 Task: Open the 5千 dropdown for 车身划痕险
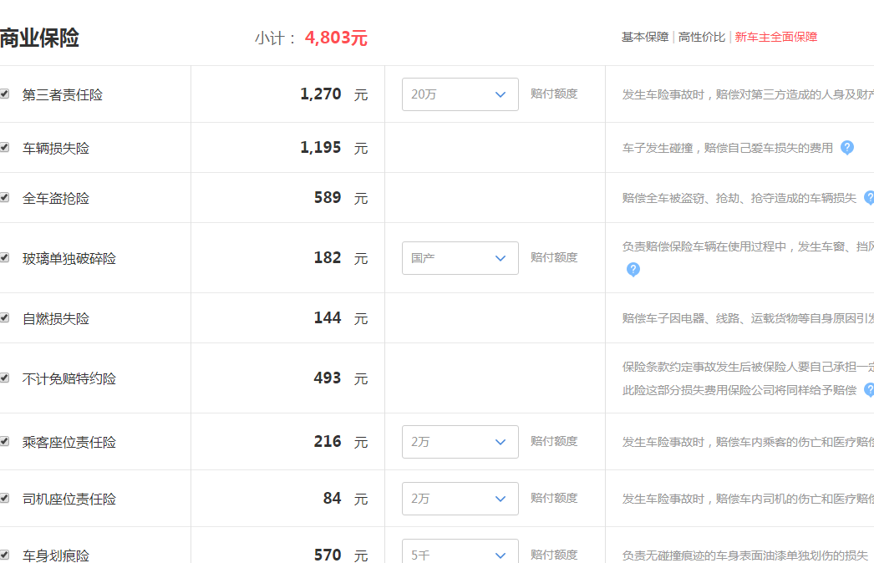click(x=460, y=552)
